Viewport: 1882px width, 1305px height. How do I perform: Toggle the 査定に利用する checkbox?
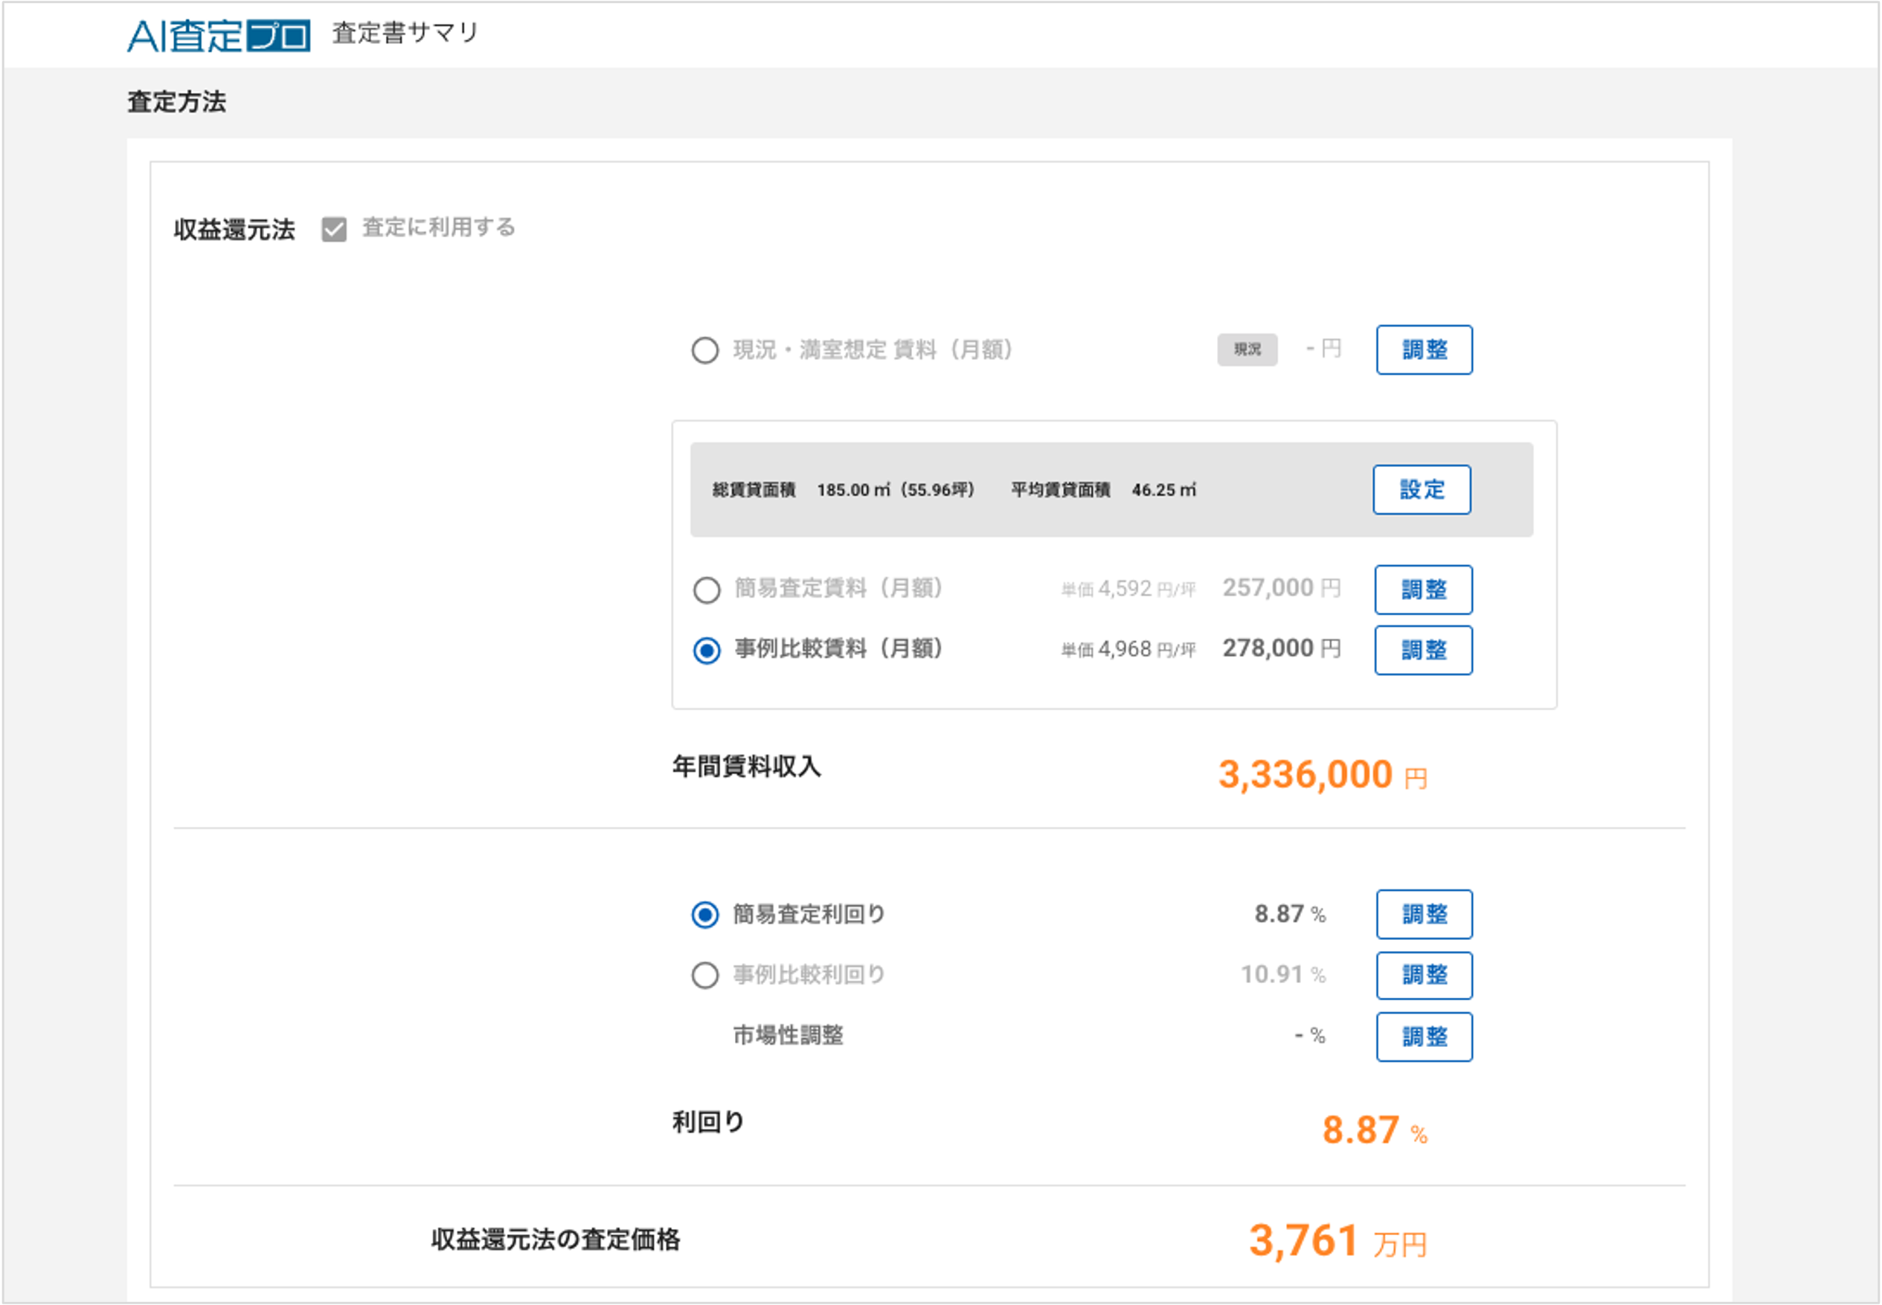[334, 229]
